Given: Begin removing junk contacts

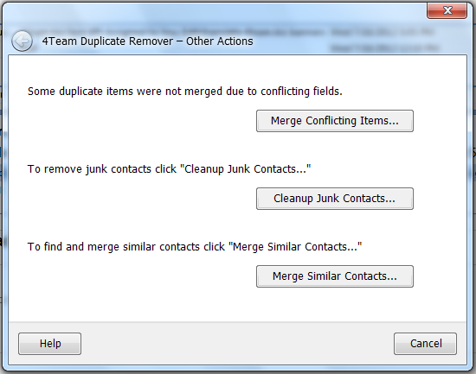Looking at the screenshot, I should (x=335, y=199).
